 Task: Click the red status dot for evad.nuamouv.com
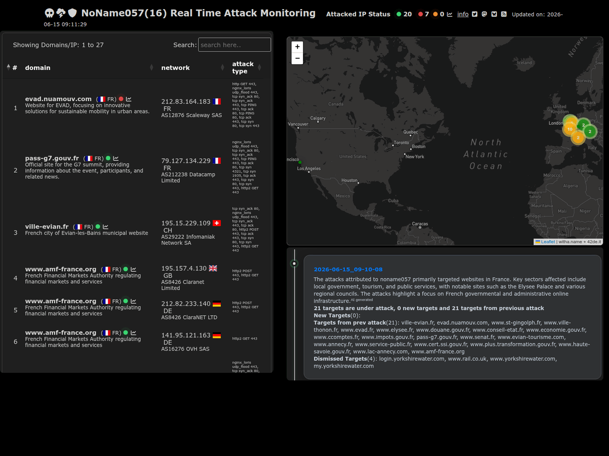coord(121,99)
